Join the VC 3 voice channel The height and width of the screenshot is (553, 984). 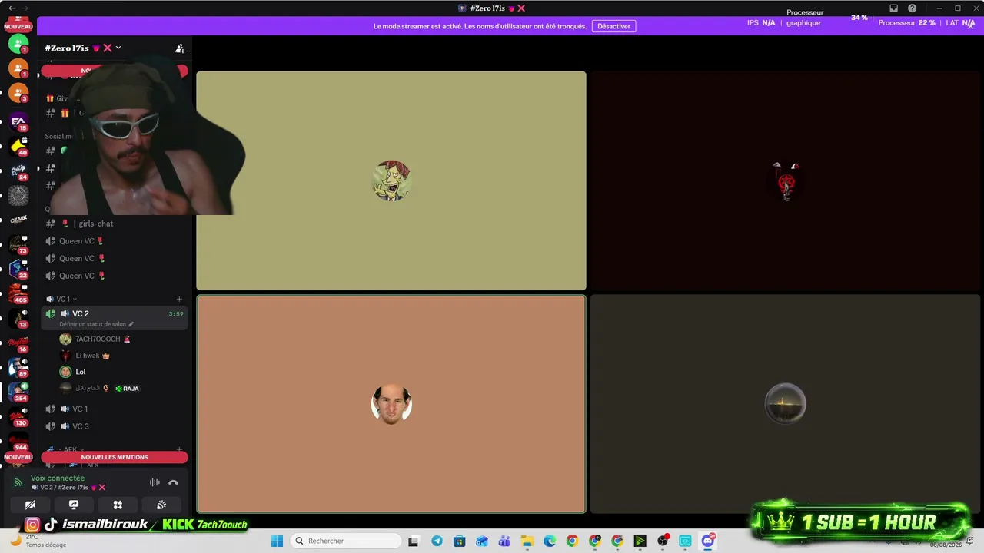coord(114,426)
